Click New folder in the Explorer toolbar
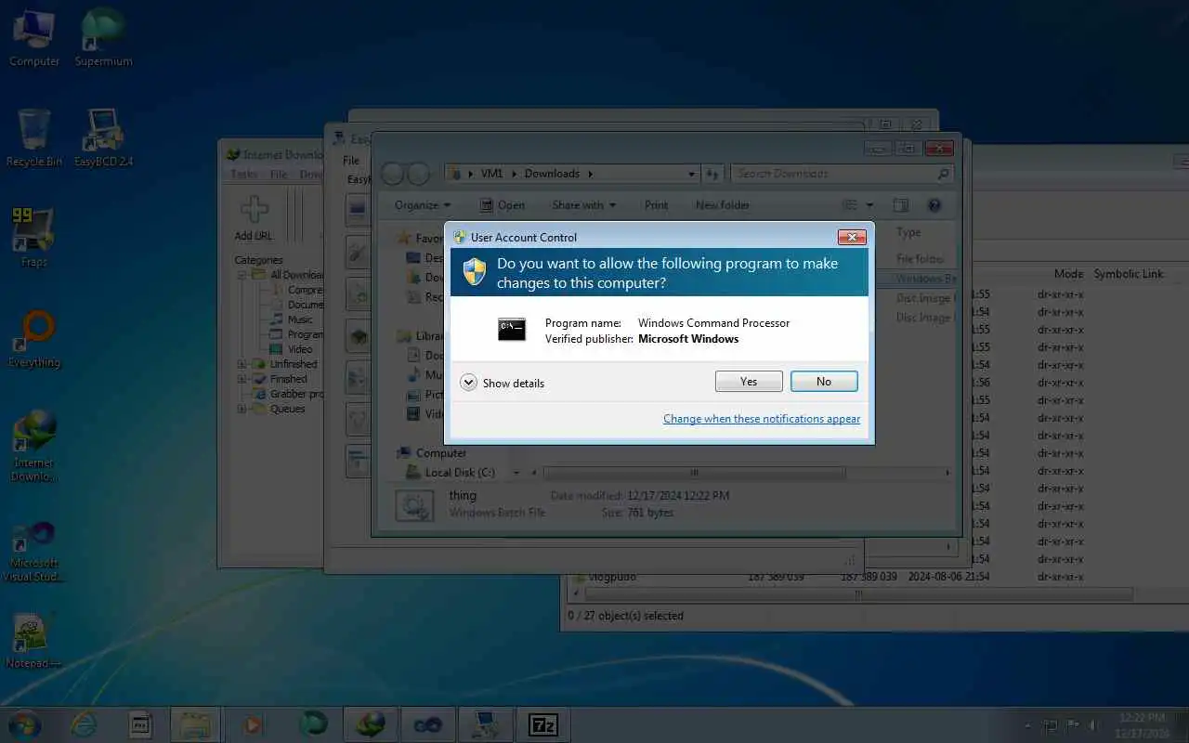Viewport: 1189px width, 743px height. (722, 205)
